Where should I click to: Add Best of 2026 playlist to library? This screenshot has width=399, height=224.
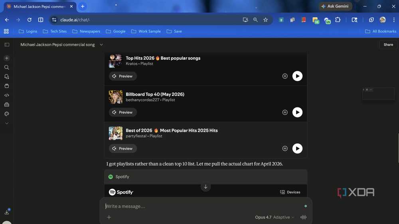click(285, 148)
